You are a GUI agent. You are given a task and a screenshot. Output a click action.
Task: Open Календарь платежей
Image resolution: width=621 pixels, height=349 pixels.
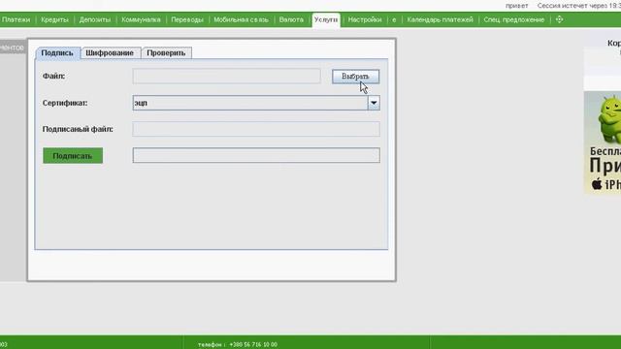pos(440,19)
